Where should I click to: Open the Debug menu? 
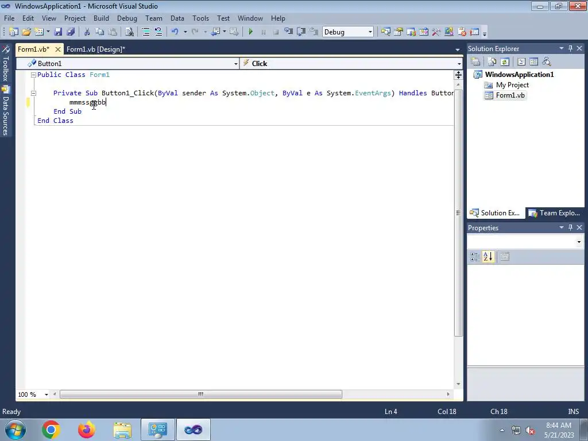point(127,18)
